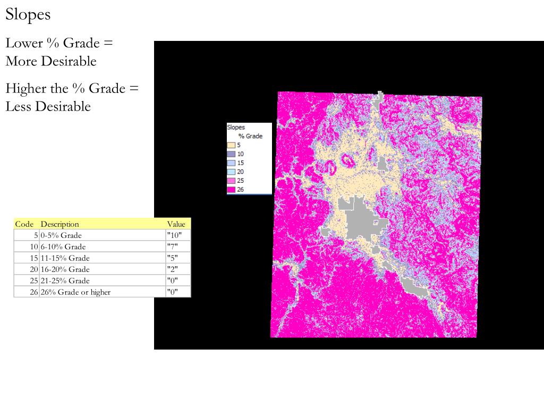Click legend swatch for 25% grade
This screenshot has height=408, width=544.
231,181
